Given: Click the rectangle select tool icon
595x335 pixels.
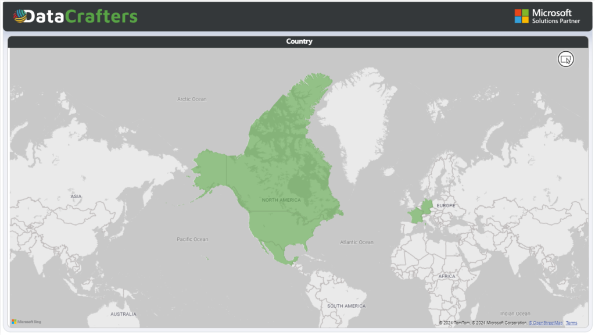Looking at the screenshot, I should tap(565, 59).
